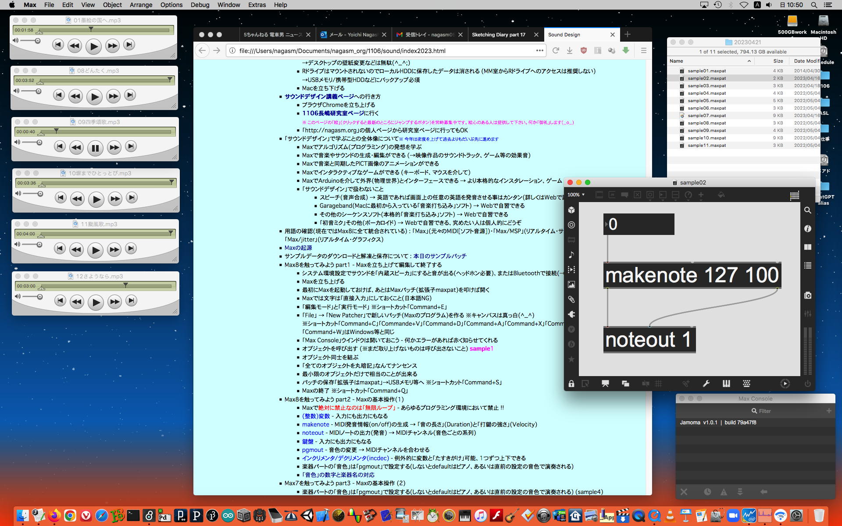Viewport: 842px width, 526px height.
Task: Open the plug-ins browser icon
Action: (x=571, y=314)
